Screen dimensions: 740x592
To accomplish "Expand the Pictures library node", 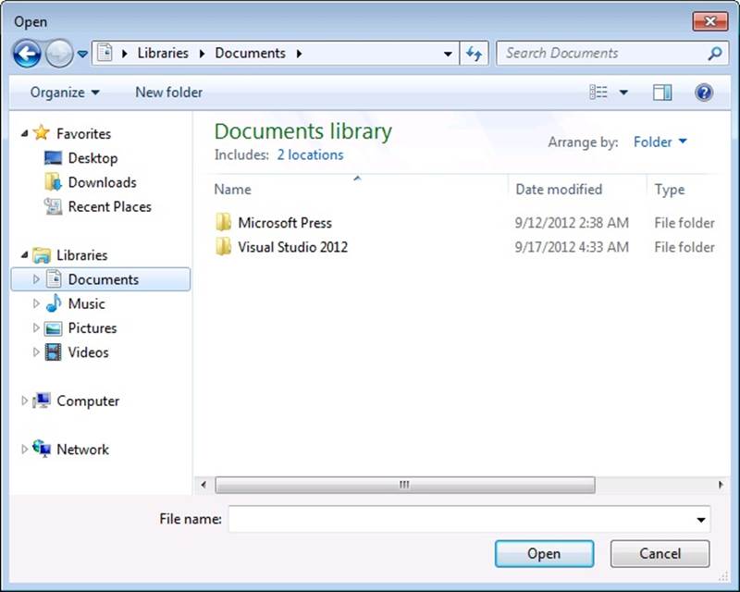I will tap(36, 327).
